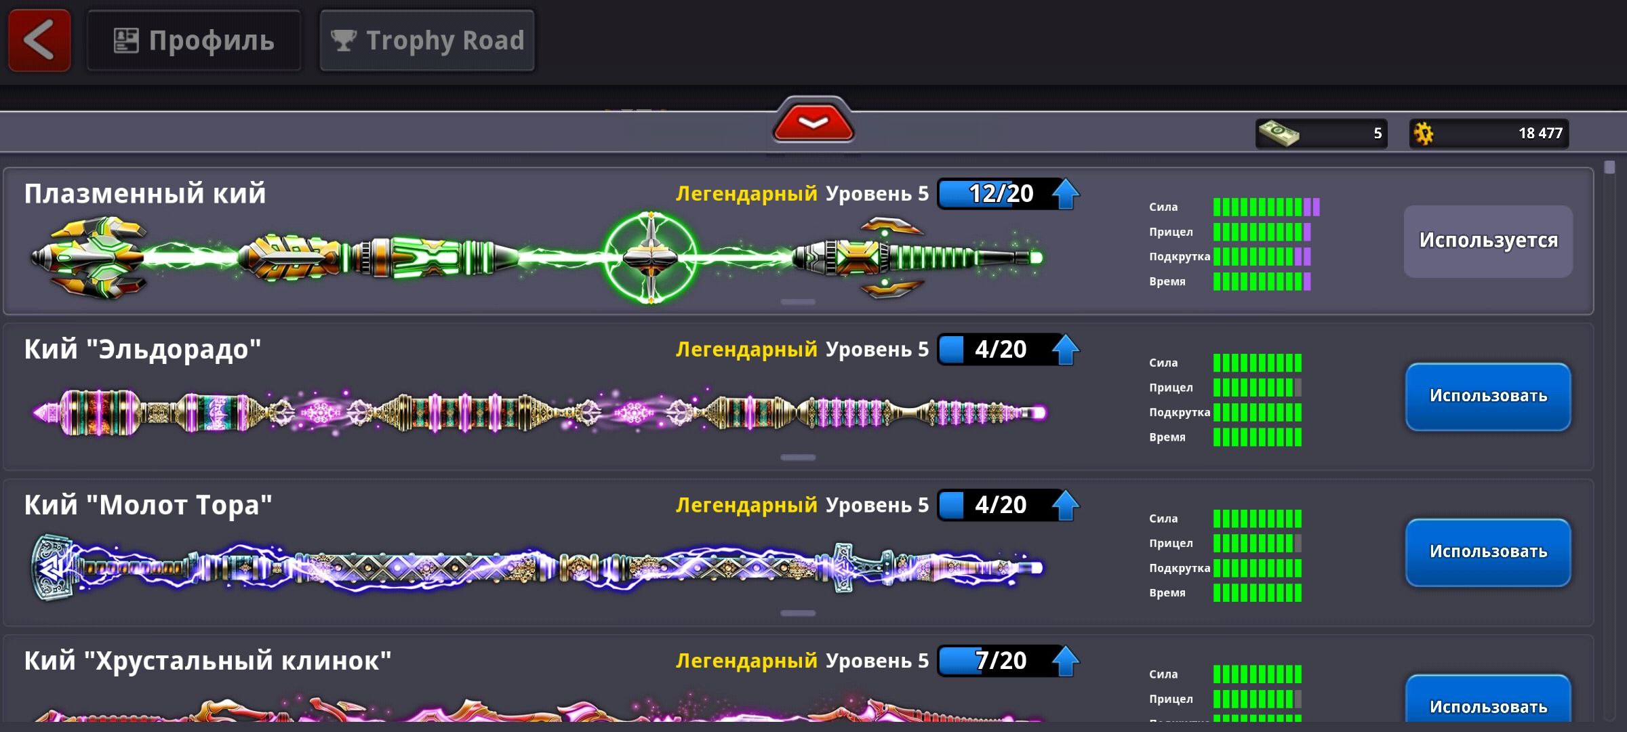This screenshot has width=1627, height=732.
Task: Select the Молот Тора cue image
Action: [x=537, y=568]
